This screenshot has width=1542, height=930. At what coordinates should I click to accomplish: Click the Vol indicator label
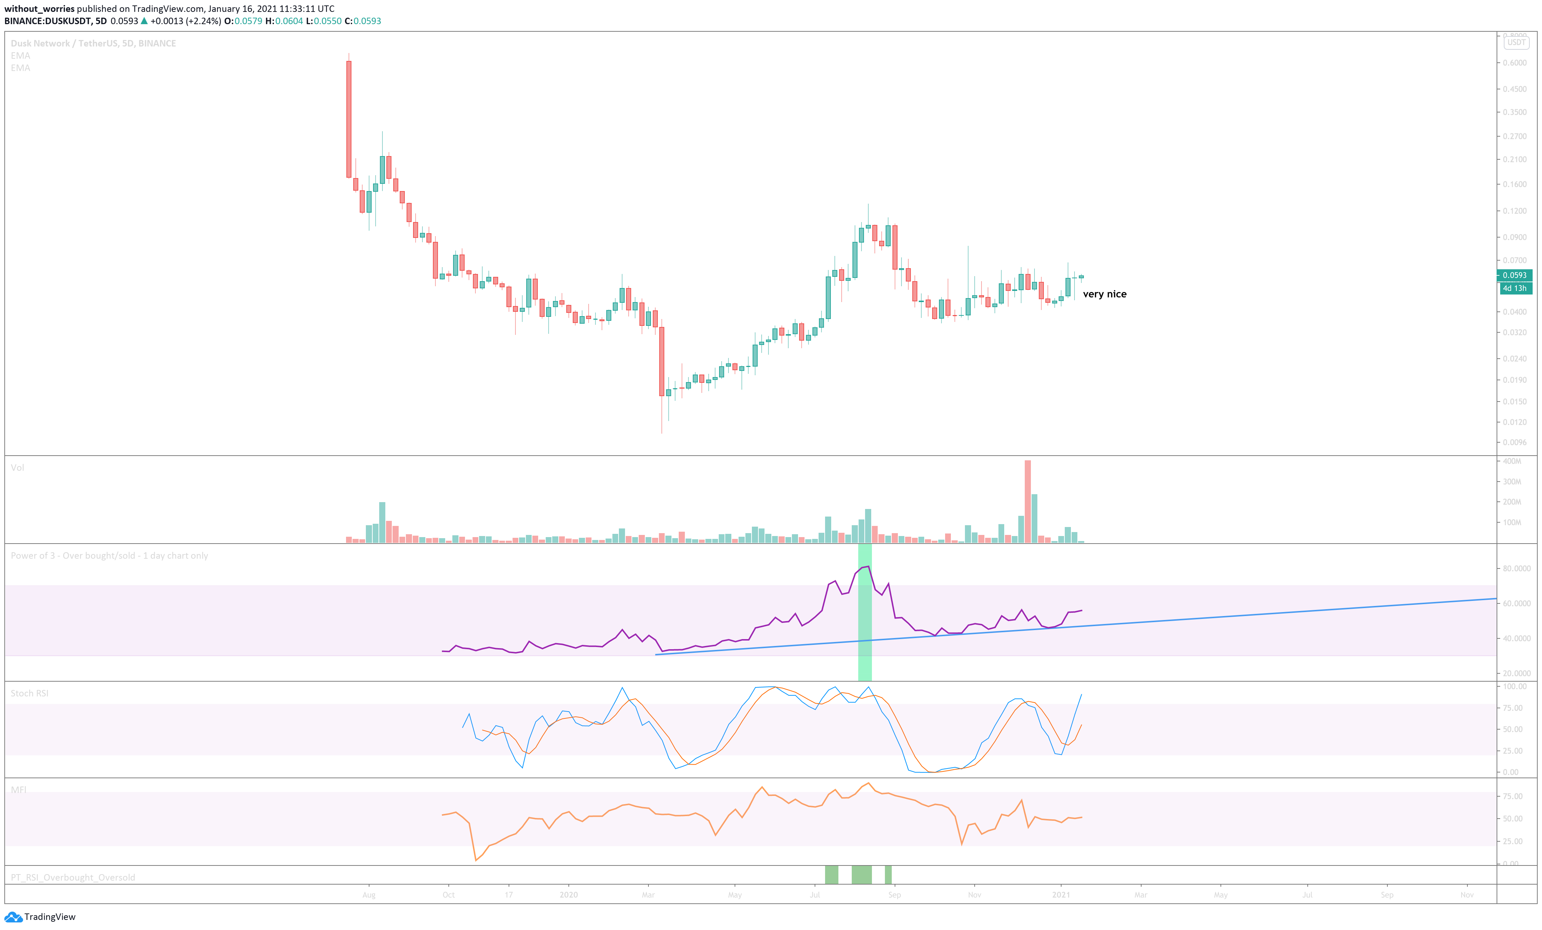coord(18,468)
